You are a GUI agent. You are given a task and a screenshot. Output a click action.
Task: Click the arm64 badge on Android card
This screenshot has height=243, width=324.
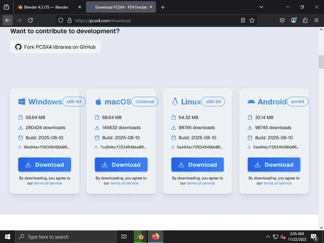(x=297, y=102)
